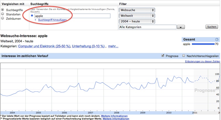This screenshot has width=221, height=120.
Task: Uncheck the Prognose checkbox
Action: (163, 56)
